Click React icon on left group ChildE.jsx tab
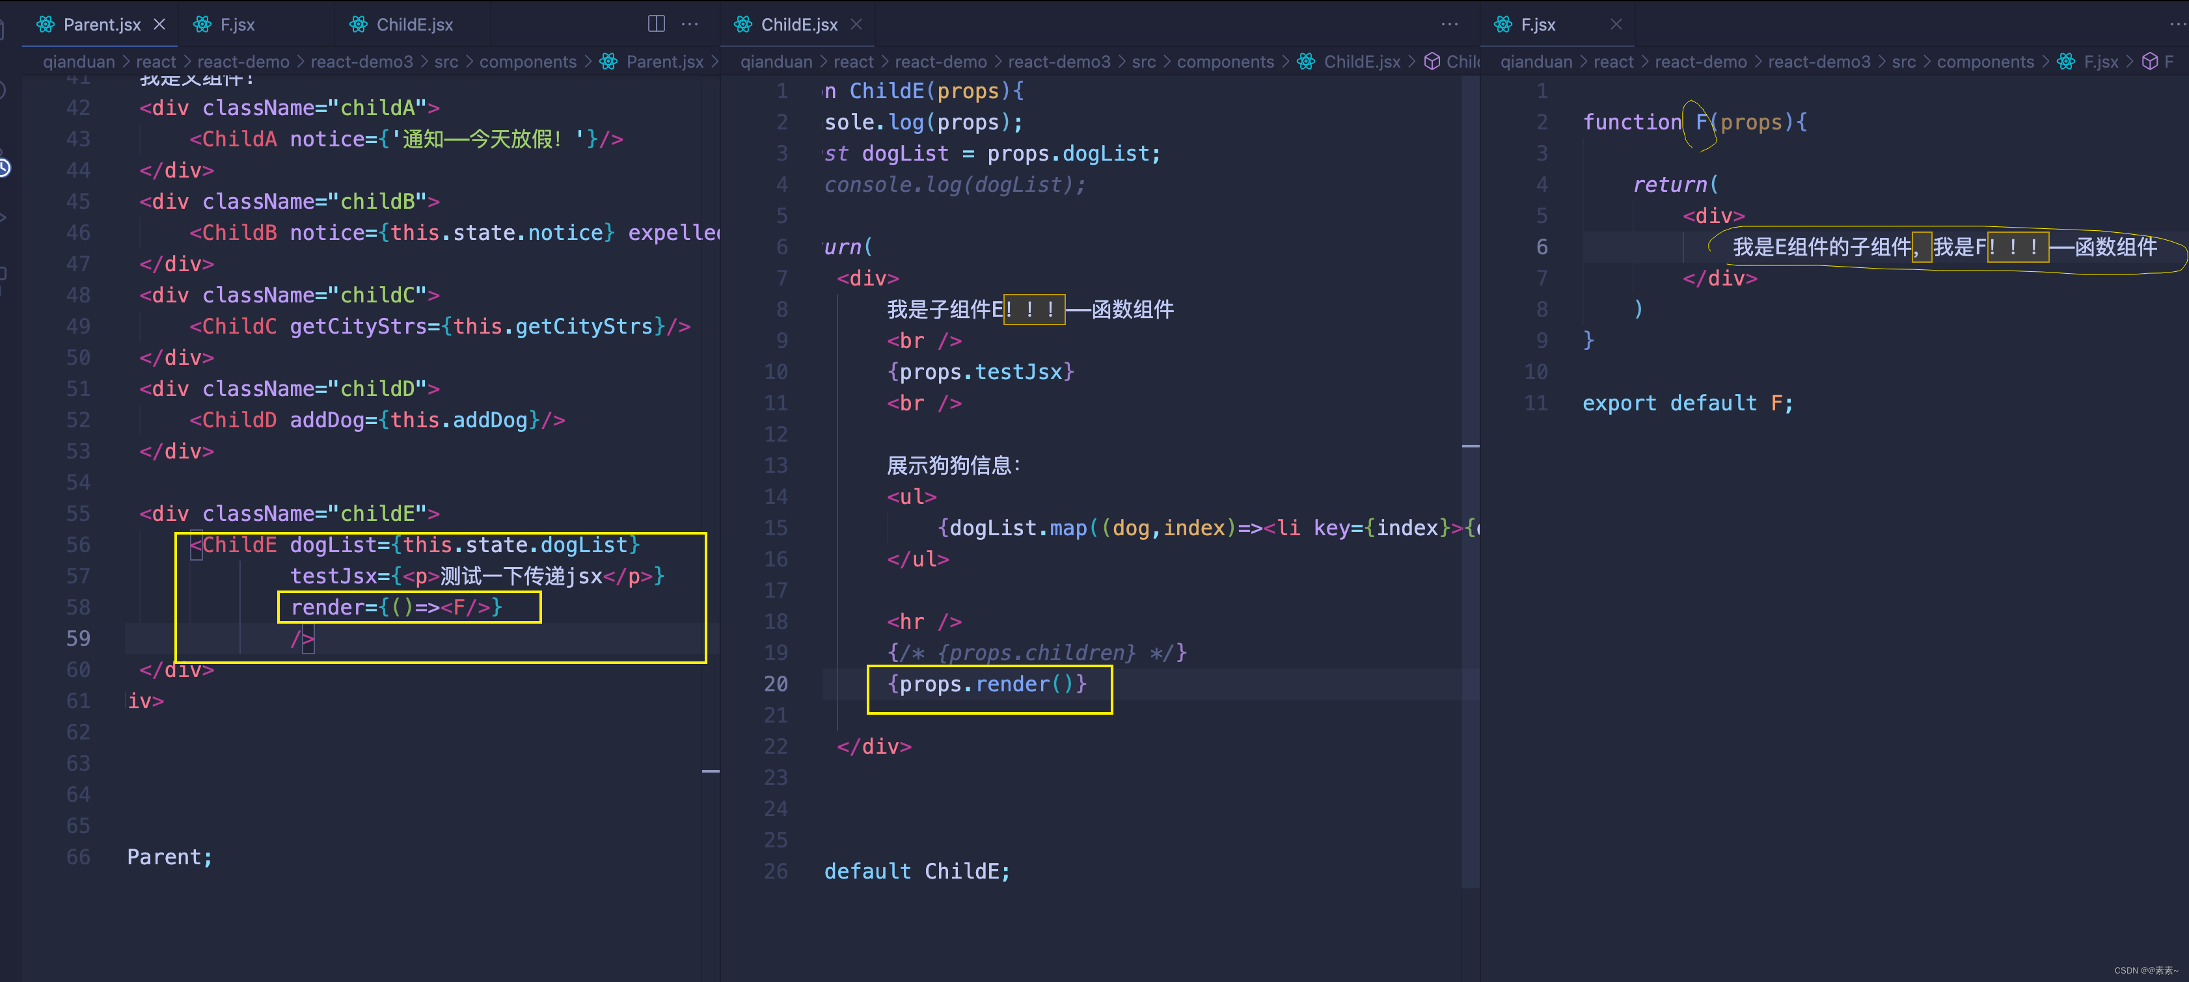Viewport: 2189px width, 982px height. pos(359,25)
